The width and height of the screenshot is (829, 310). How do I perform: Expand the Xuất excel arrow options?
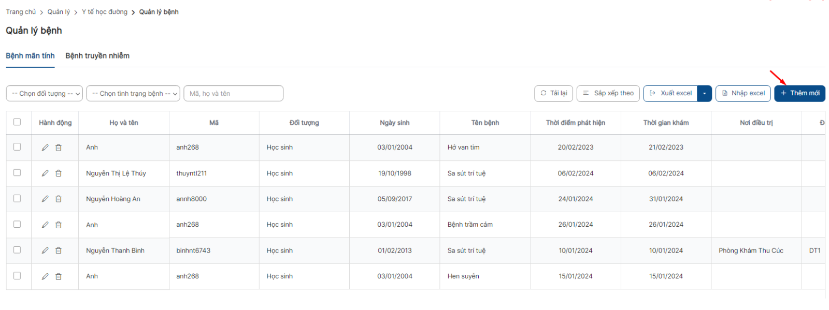pyautogui.click(x=705, y=94)
